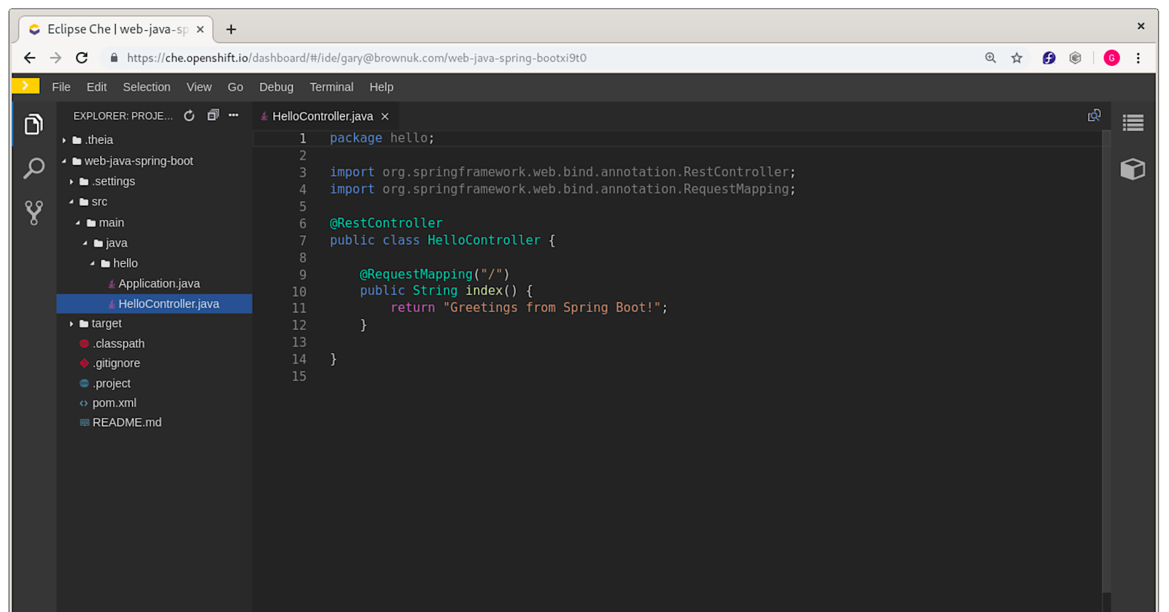Screen dimensions: 1169x612
Task: Open the workspace cube panel icon
Action: 1133,169
